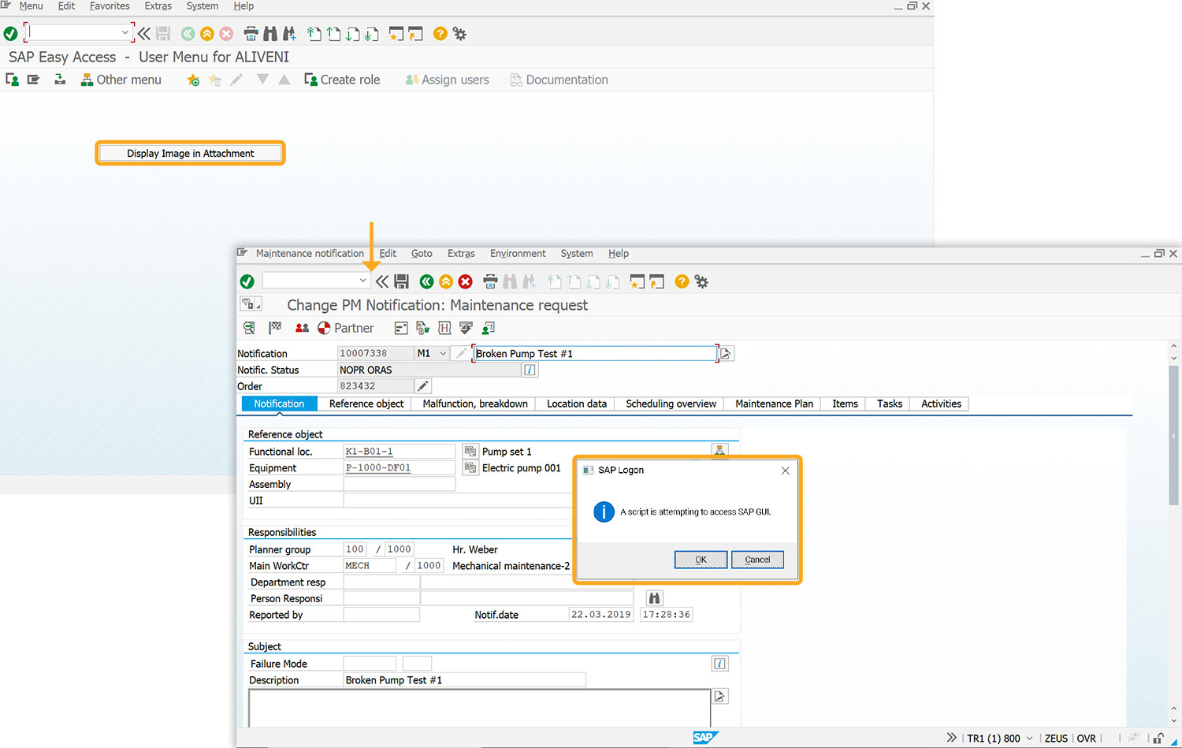Switch to the Reference object tab
This screenshot has height=748, width=1182.
pyautogui.click(x=366, y=404)
